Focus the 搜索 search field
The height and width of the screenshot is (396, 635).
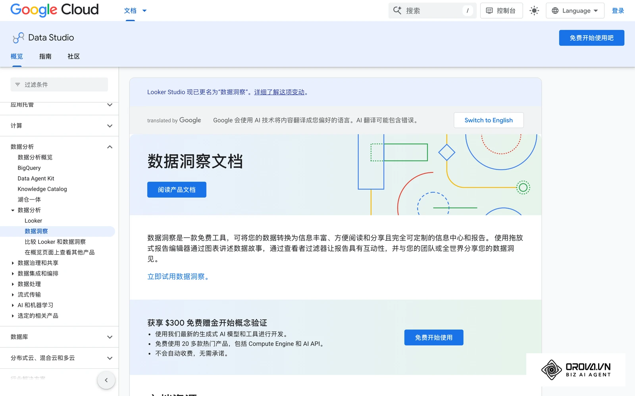click(x=432, y=11)
